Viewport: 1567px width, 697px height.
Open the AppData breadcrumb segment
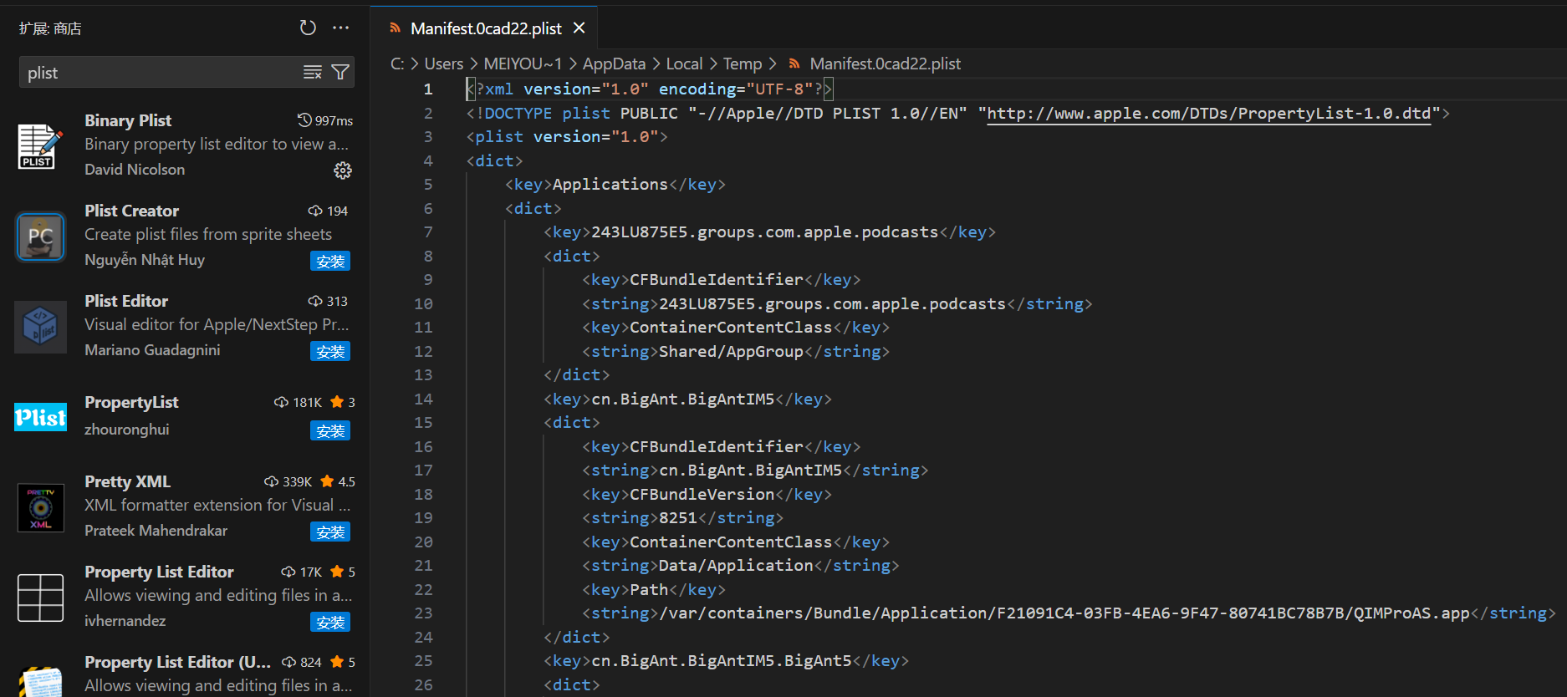(x=614, y=64)
